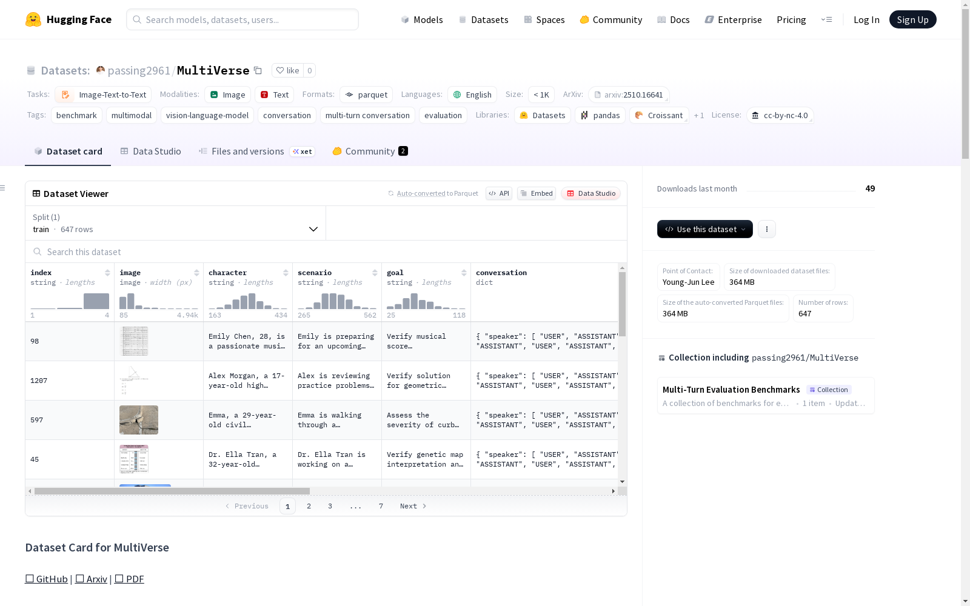970x606 pixels.
Task: Switch to the Dataset card tab
Action: [68, 151]
